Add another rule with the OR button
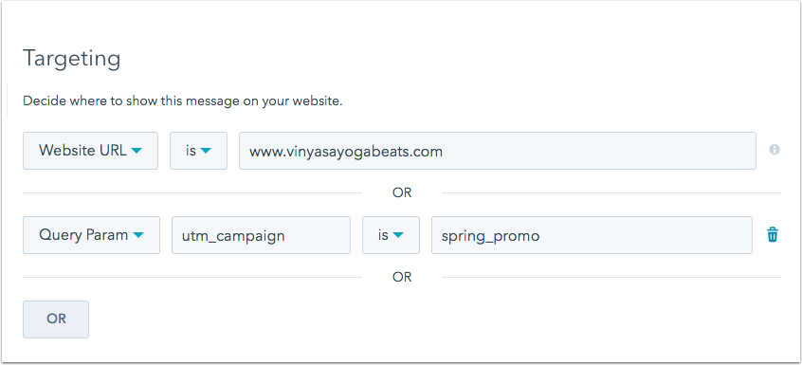This screenshot has width=802, height=365. (56, 319)
